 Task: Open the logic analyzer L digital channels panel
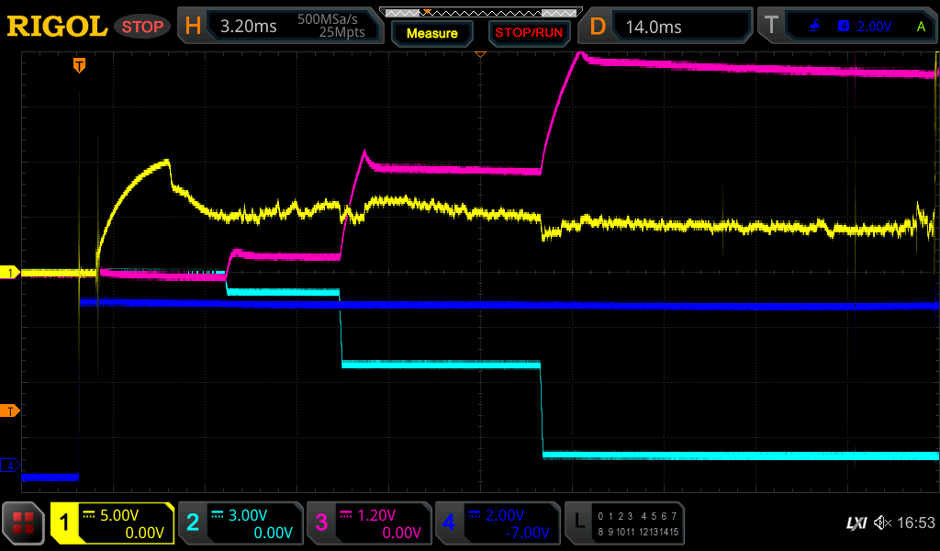(x=626, y=523)
